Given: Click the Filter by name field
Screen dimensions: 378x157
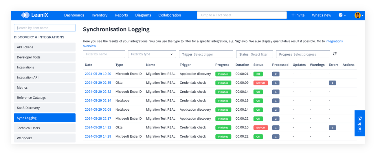Looking at the screenshot, I should tap(104, 54).
